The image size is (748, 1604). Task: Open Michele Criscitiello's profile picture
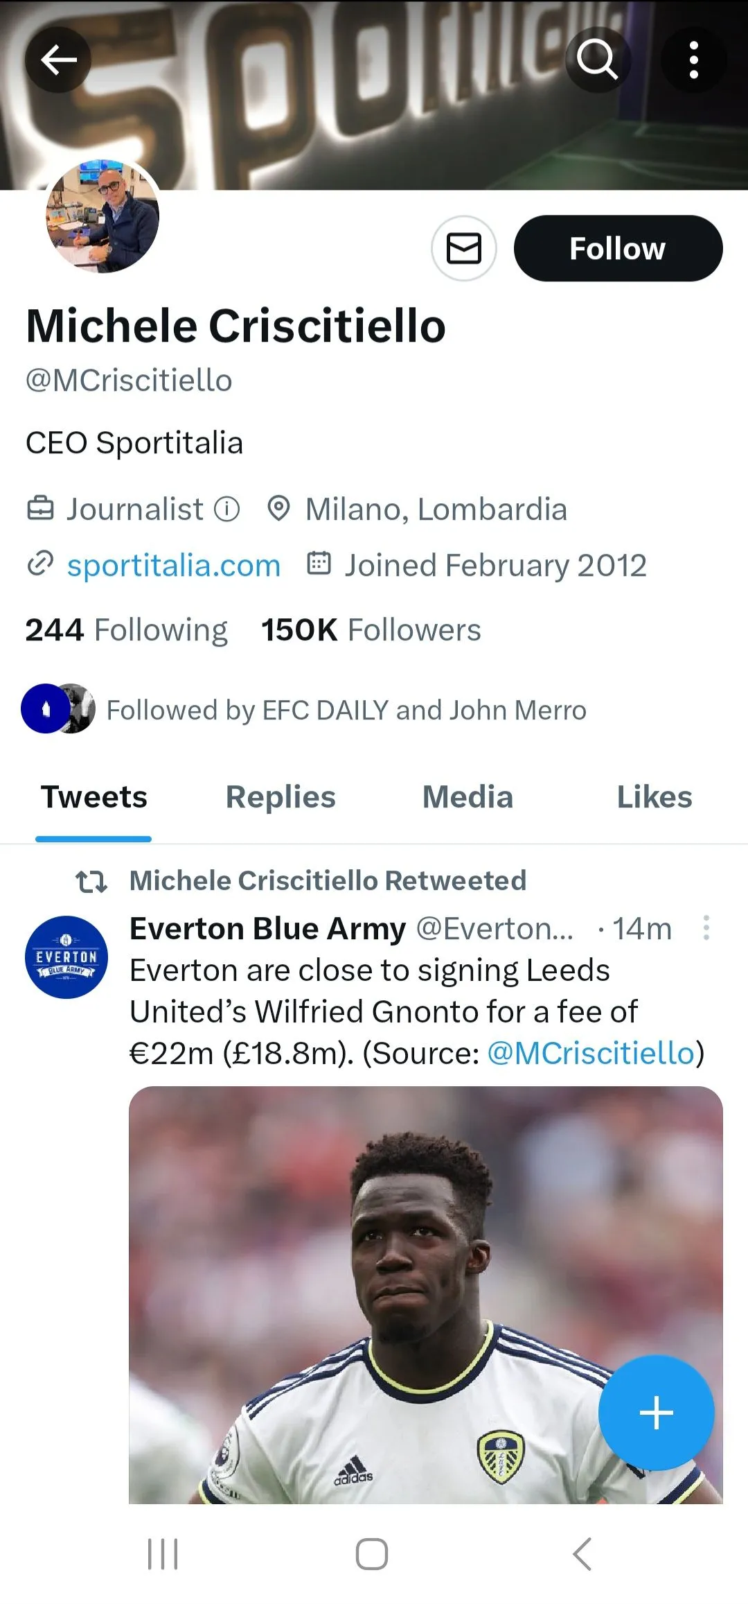[103, 216]
